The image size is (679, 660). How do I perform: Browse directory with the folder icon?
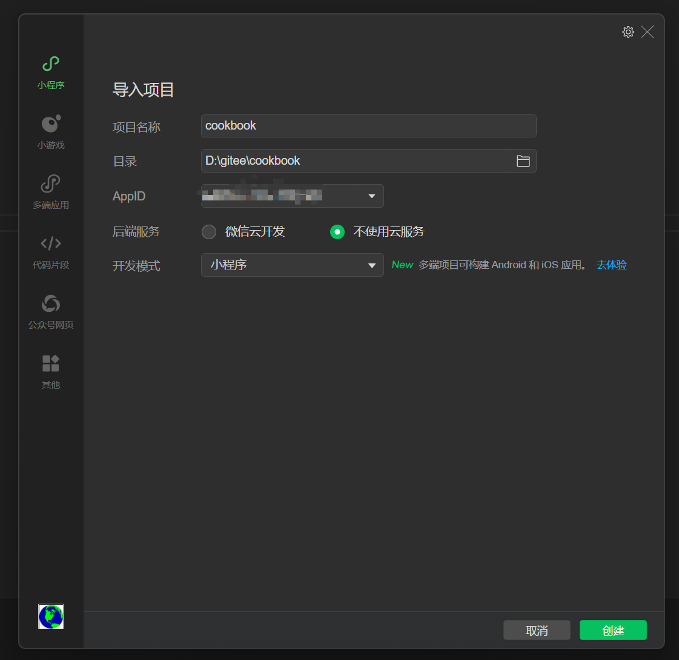point(523,161)
